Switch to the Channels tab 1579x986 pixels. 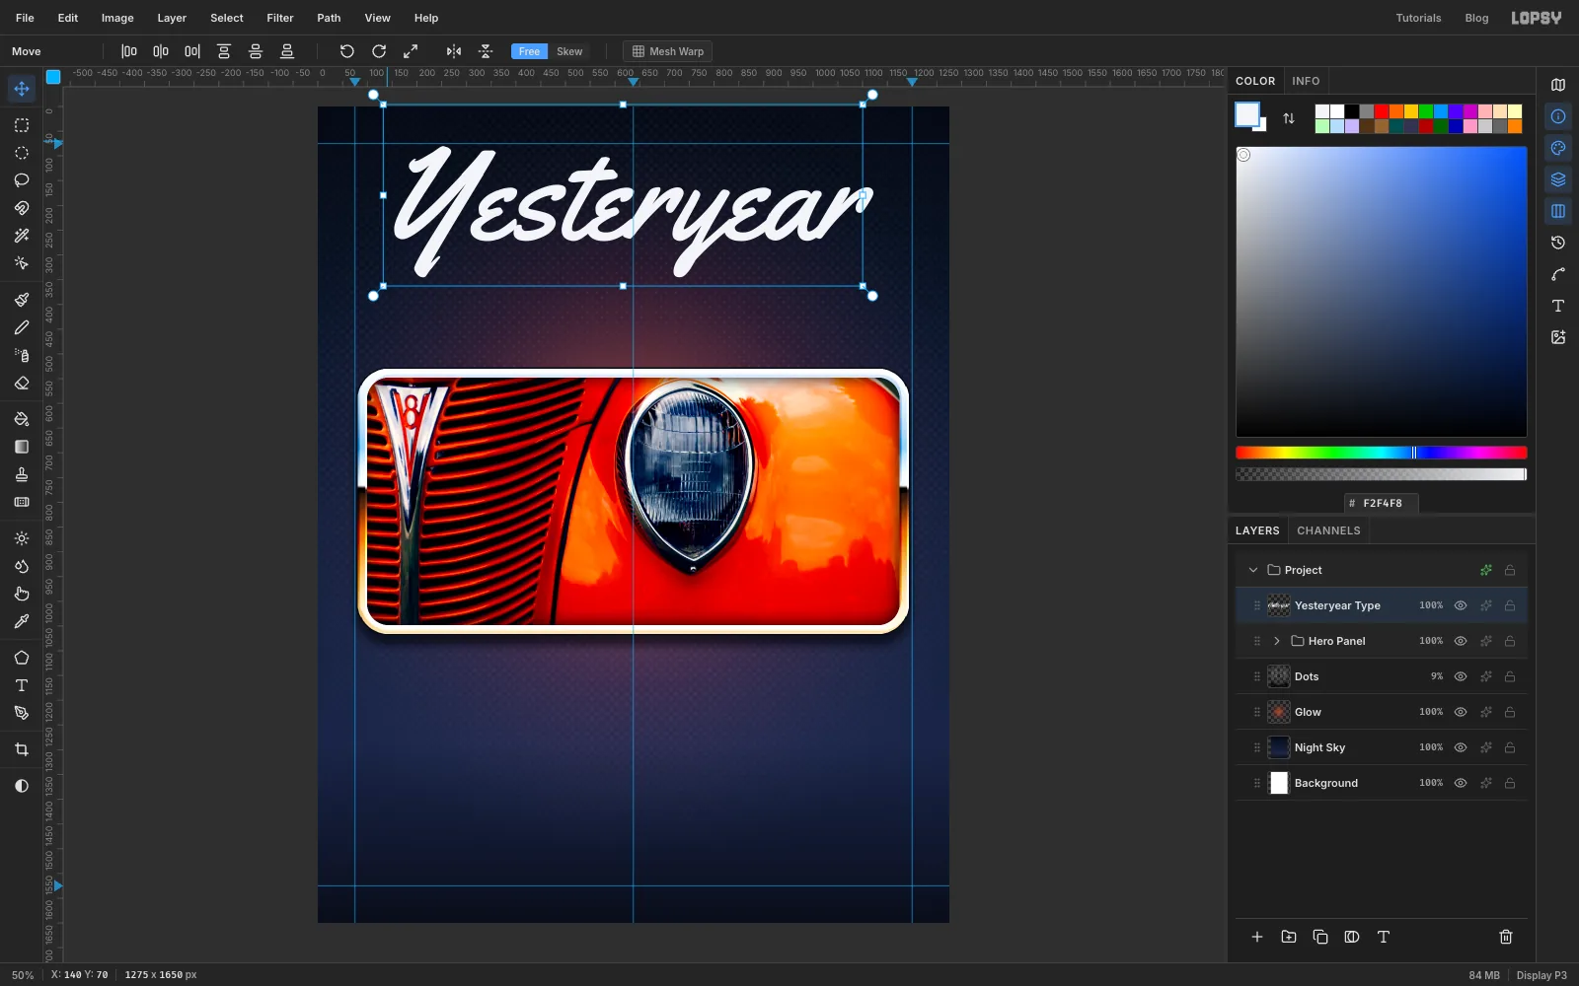pos(1328,530)
